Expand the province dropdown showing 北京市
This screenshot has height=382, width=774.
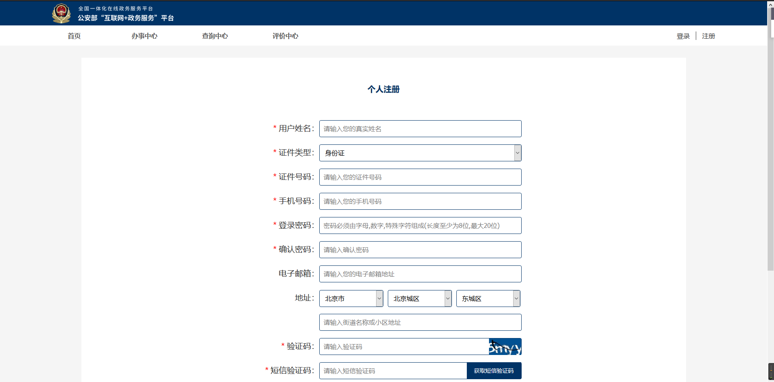pos(351,299)
